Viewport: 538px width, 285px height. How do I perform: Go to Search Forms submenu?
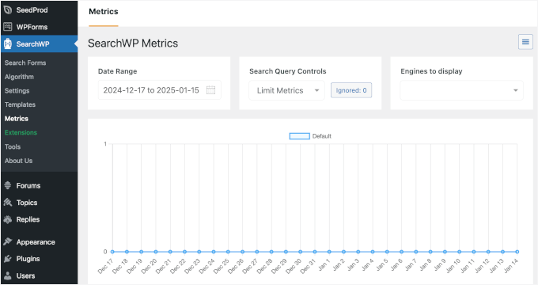pos(25,63)
